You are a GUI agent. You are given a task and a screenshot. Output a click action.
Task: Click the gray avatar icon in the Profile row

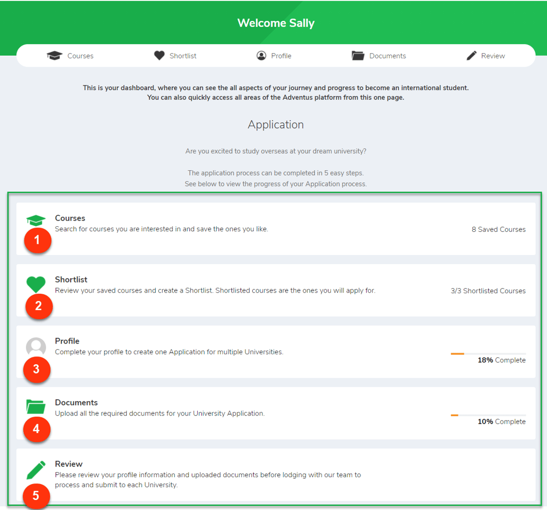[x=36, y=347]
